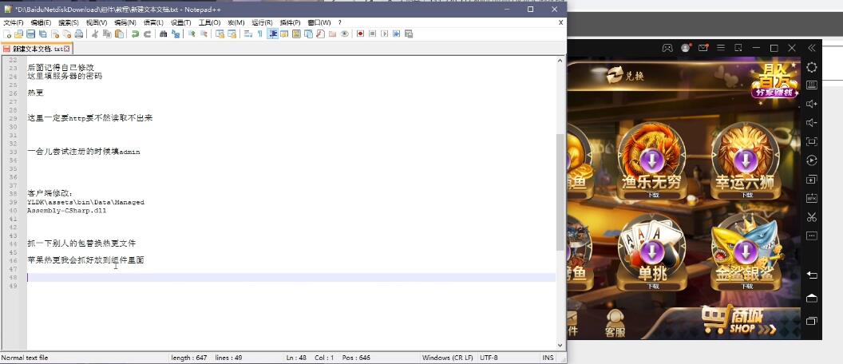The width and height of the screenshot is (843, 364).
Task: Collapse the emulator sidebar with double chevron
Action: (812, 48)
